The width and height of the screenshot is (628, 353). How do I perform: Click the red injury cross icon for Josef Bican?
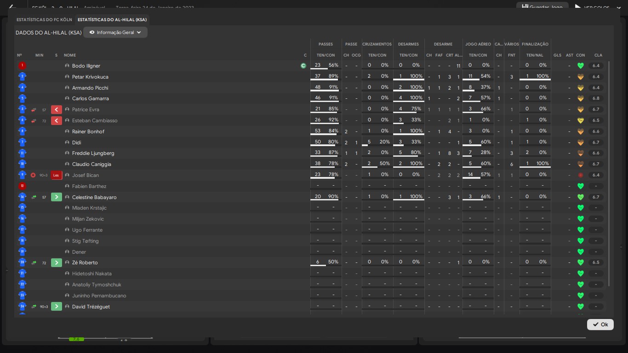33,175
